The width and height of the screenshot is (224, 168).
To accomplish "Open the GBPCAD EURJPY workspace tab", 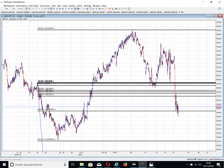I will click(x=99, y=12).
